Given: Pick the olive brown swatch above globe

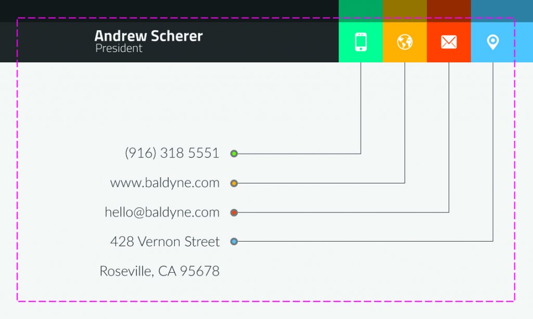Looking at the screenshot, I should tap(405, 11).
